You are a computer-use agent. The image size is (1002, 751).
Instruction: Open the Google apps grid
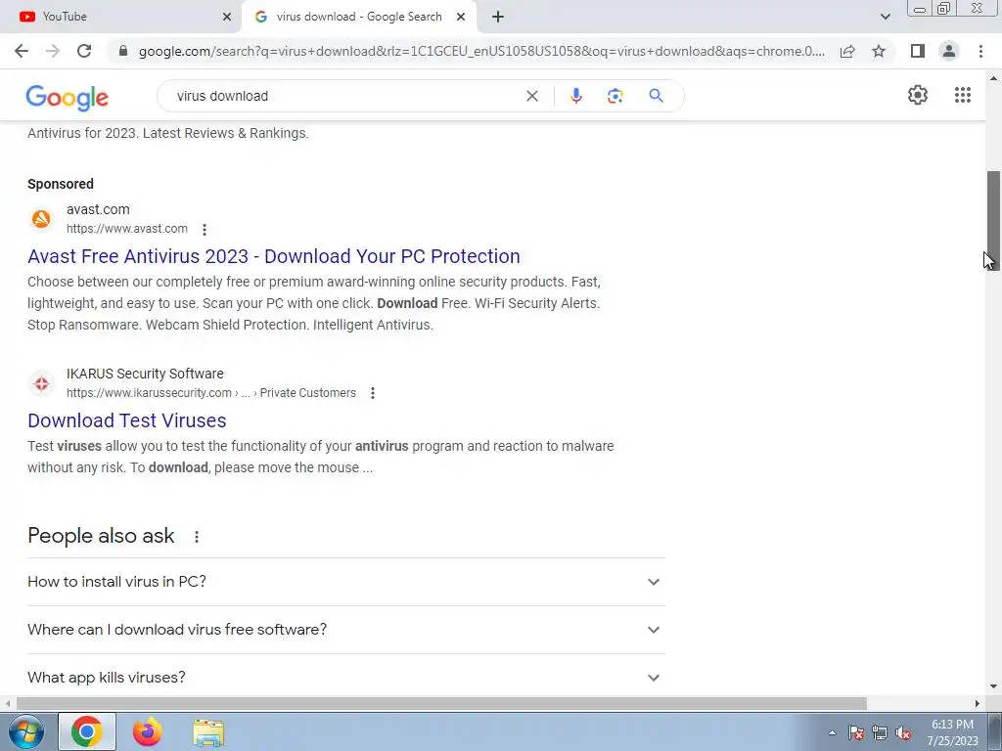[x=963, y=95]
